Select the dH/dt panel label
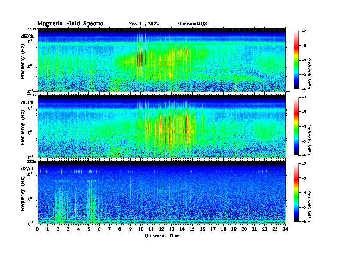 click(27, 36)
